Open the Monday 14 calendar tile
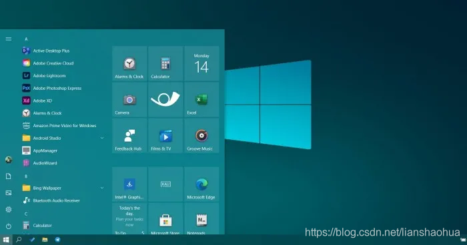 point(201,63)
